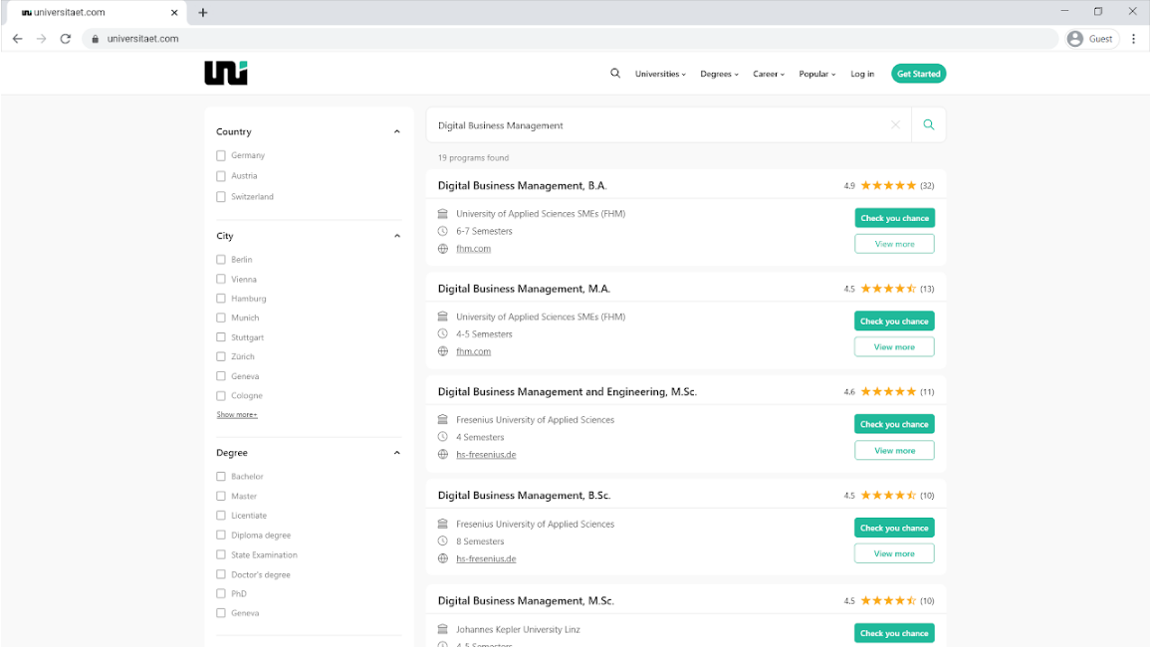Show more cities in filter

coord(236,415)
